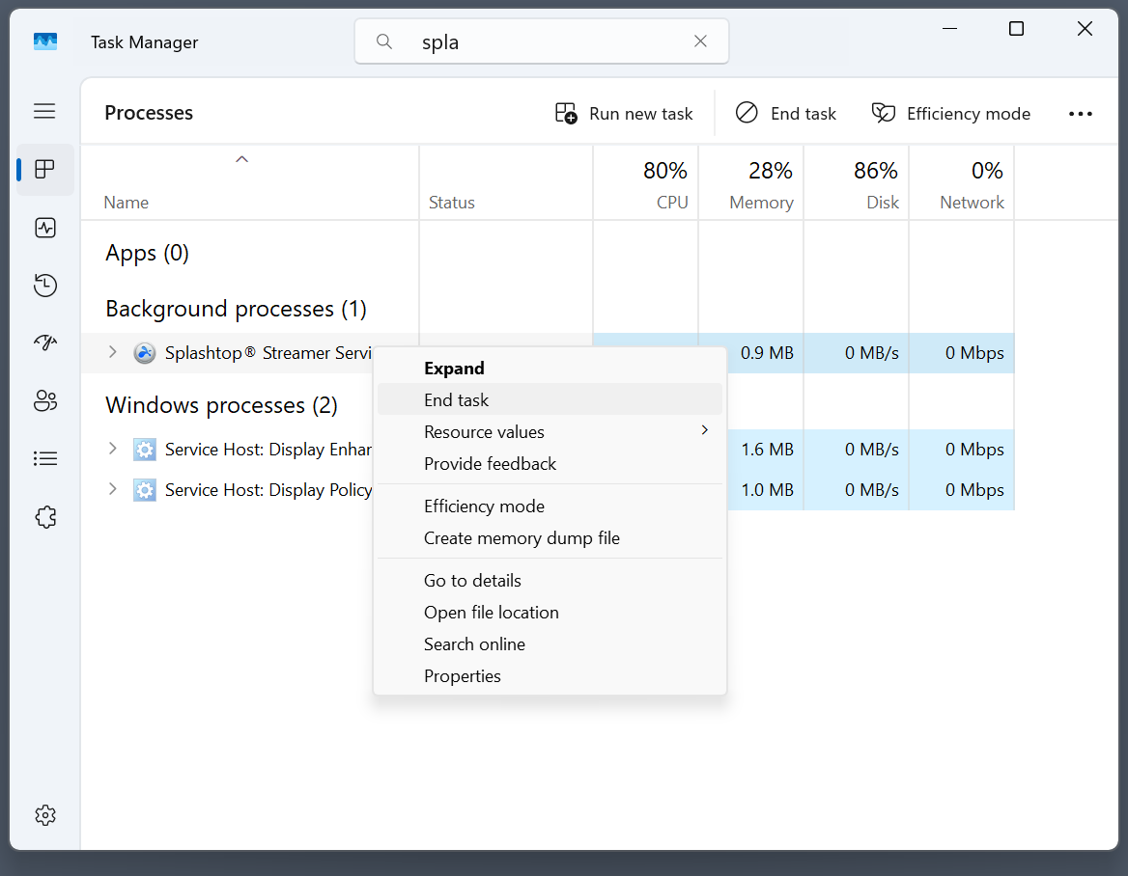The image size is (1128, 876).
Task: Clear the search box text
Action: (x=701, y=41)
